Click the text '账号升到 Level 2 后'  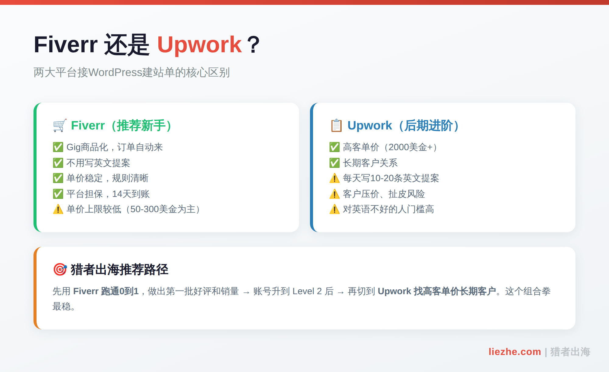(293, 291)
